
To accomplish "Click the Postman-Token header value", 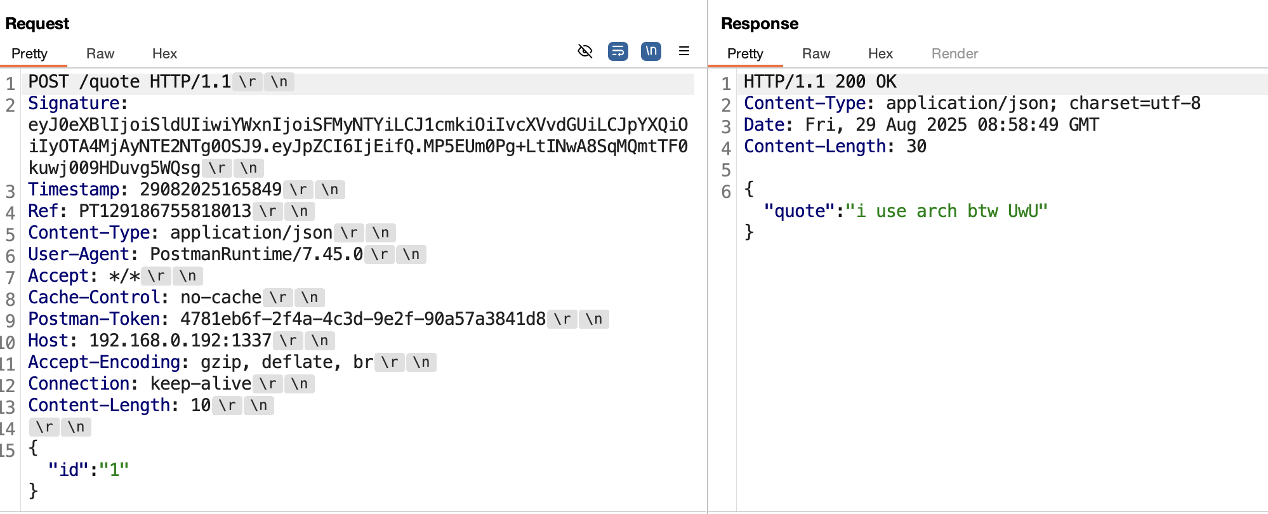I will click(x=362, y=319).
